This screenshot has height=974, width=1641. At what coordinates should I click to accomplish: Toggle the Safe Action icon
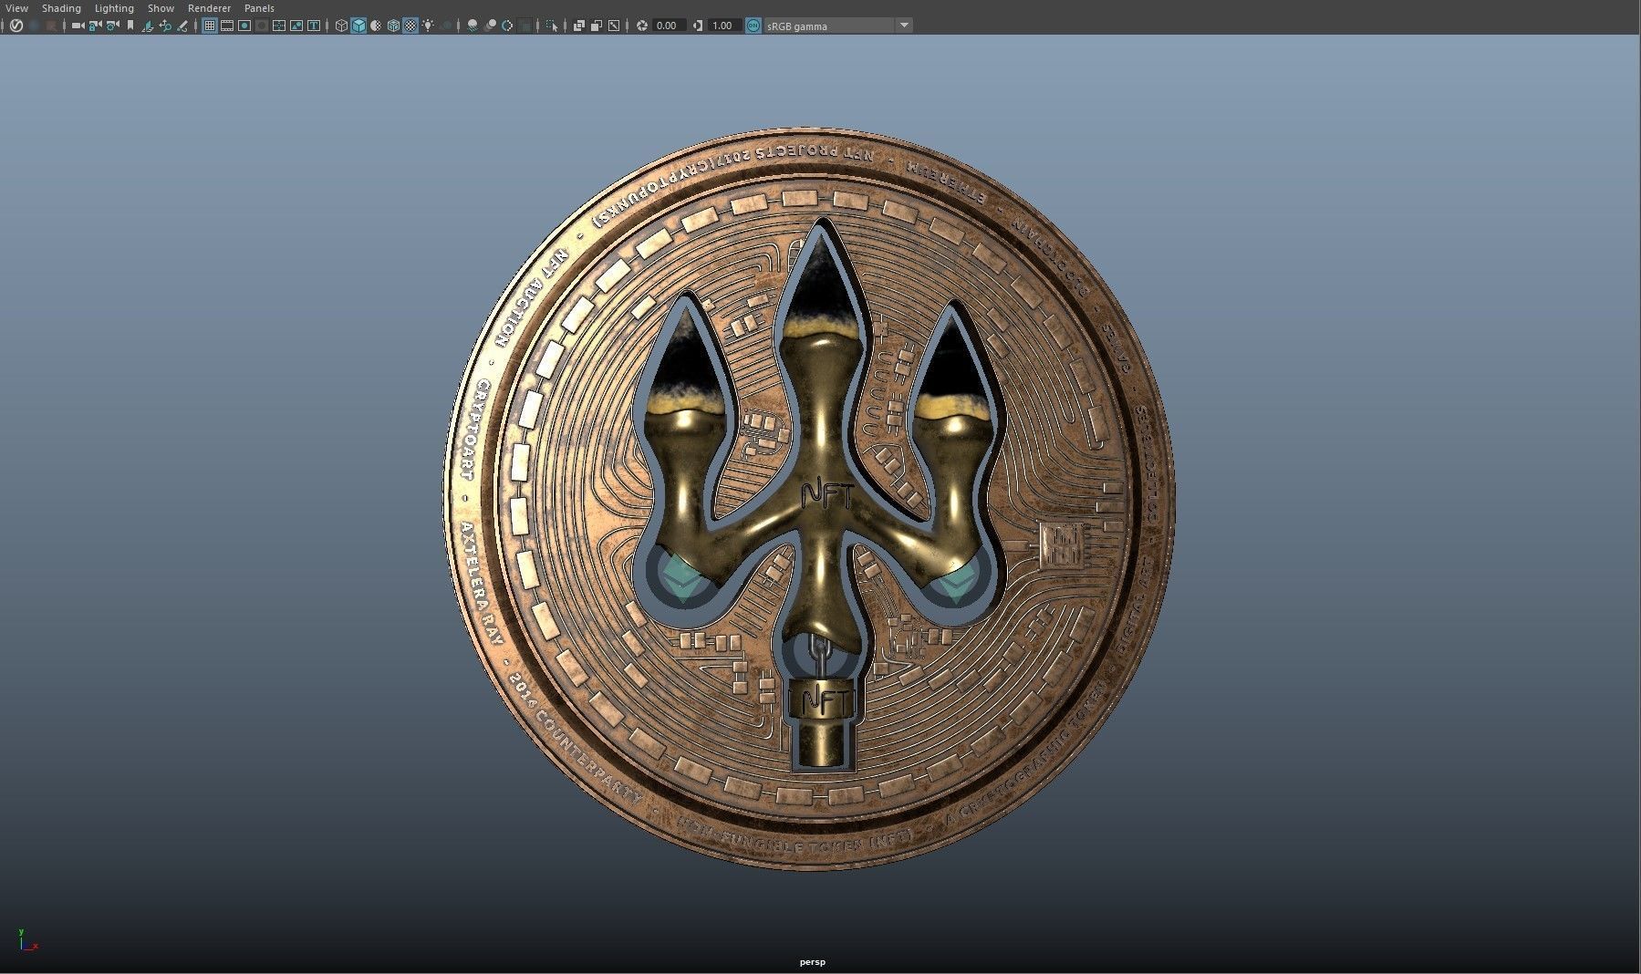point(296,26)
